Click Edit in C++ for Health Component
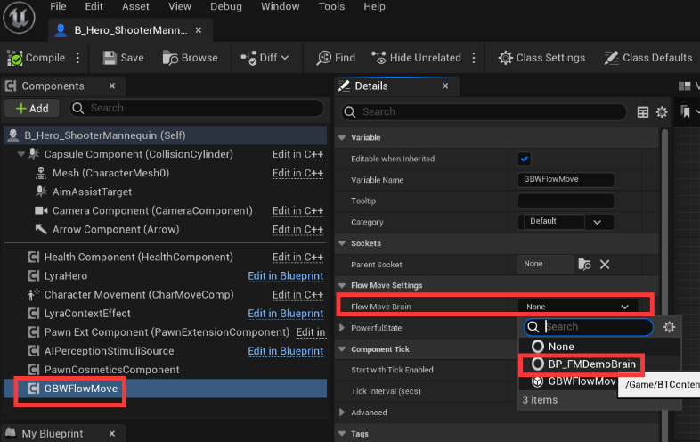Screen dimensions: 700x442 297,257
